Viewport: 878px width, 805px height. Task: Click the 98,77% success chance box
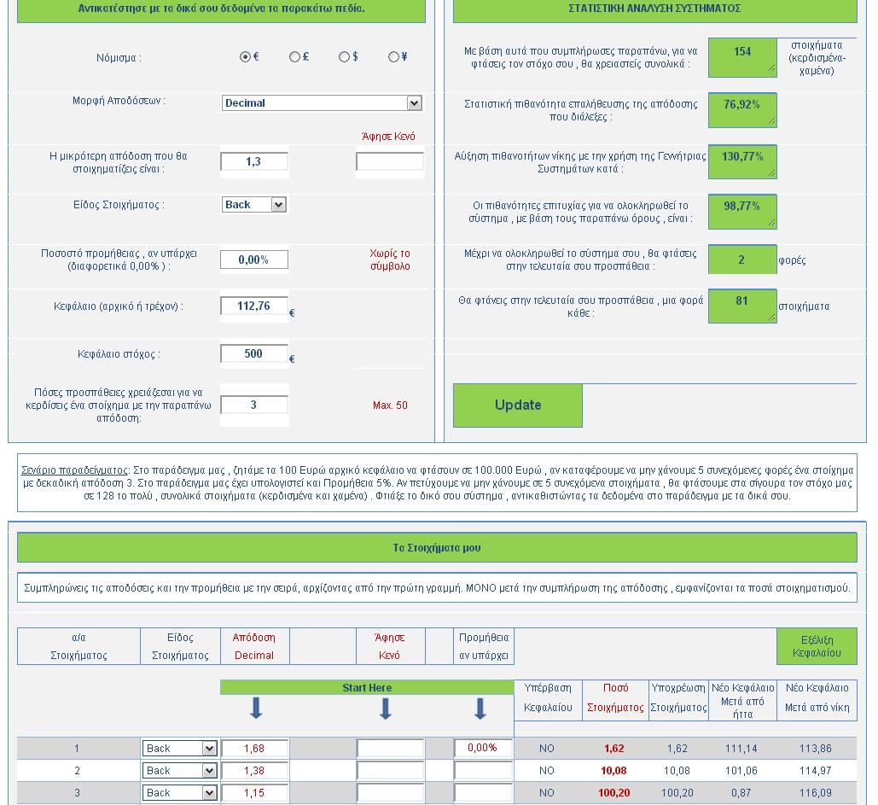pyautogui.click(x=742, y=212)
